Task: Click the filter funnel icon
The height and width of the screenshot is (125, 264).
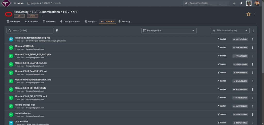Action: (57, 31)
